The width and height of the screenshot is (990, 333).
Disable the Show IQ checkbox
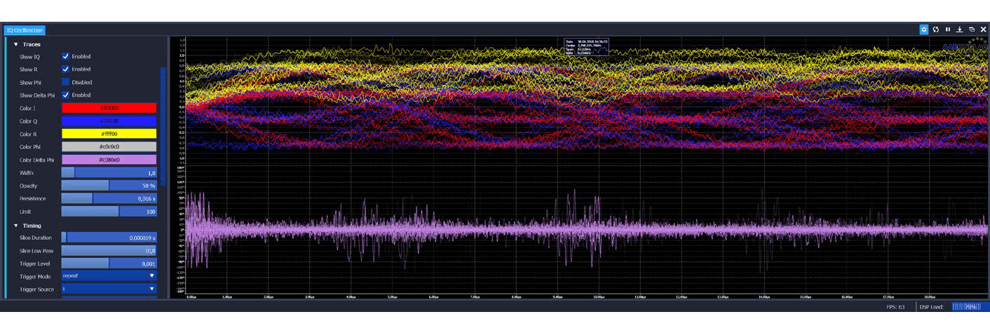coord(66,57)
